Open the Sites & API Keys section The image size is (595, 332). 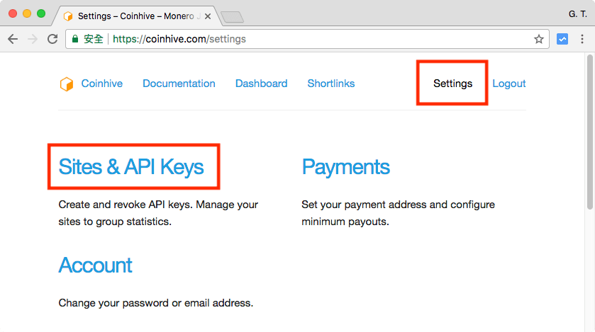(x=131, y=167)
